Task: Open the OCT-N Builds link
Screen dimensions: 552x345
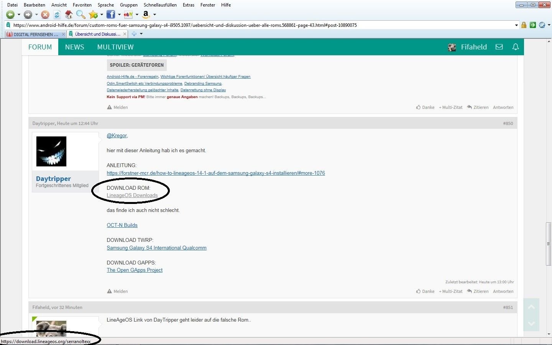Action: pos(122,225)
